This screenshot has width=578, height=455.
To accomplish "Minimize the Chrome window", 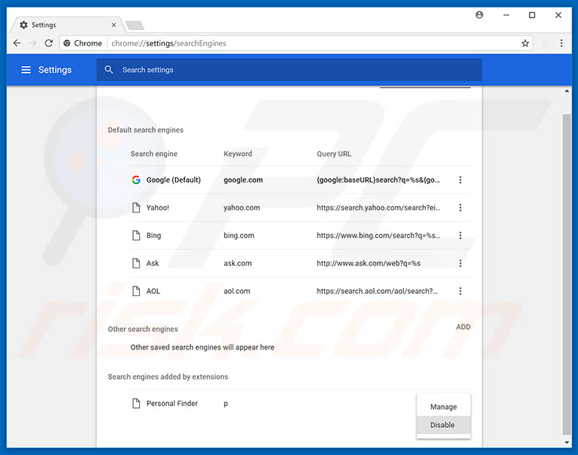I will (x=506, y=15).
